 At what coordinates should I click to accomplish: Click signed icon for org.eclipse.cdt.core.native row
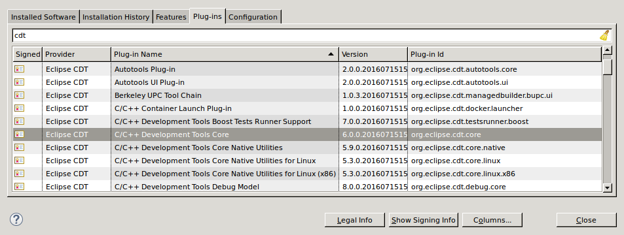click(20, 148)
